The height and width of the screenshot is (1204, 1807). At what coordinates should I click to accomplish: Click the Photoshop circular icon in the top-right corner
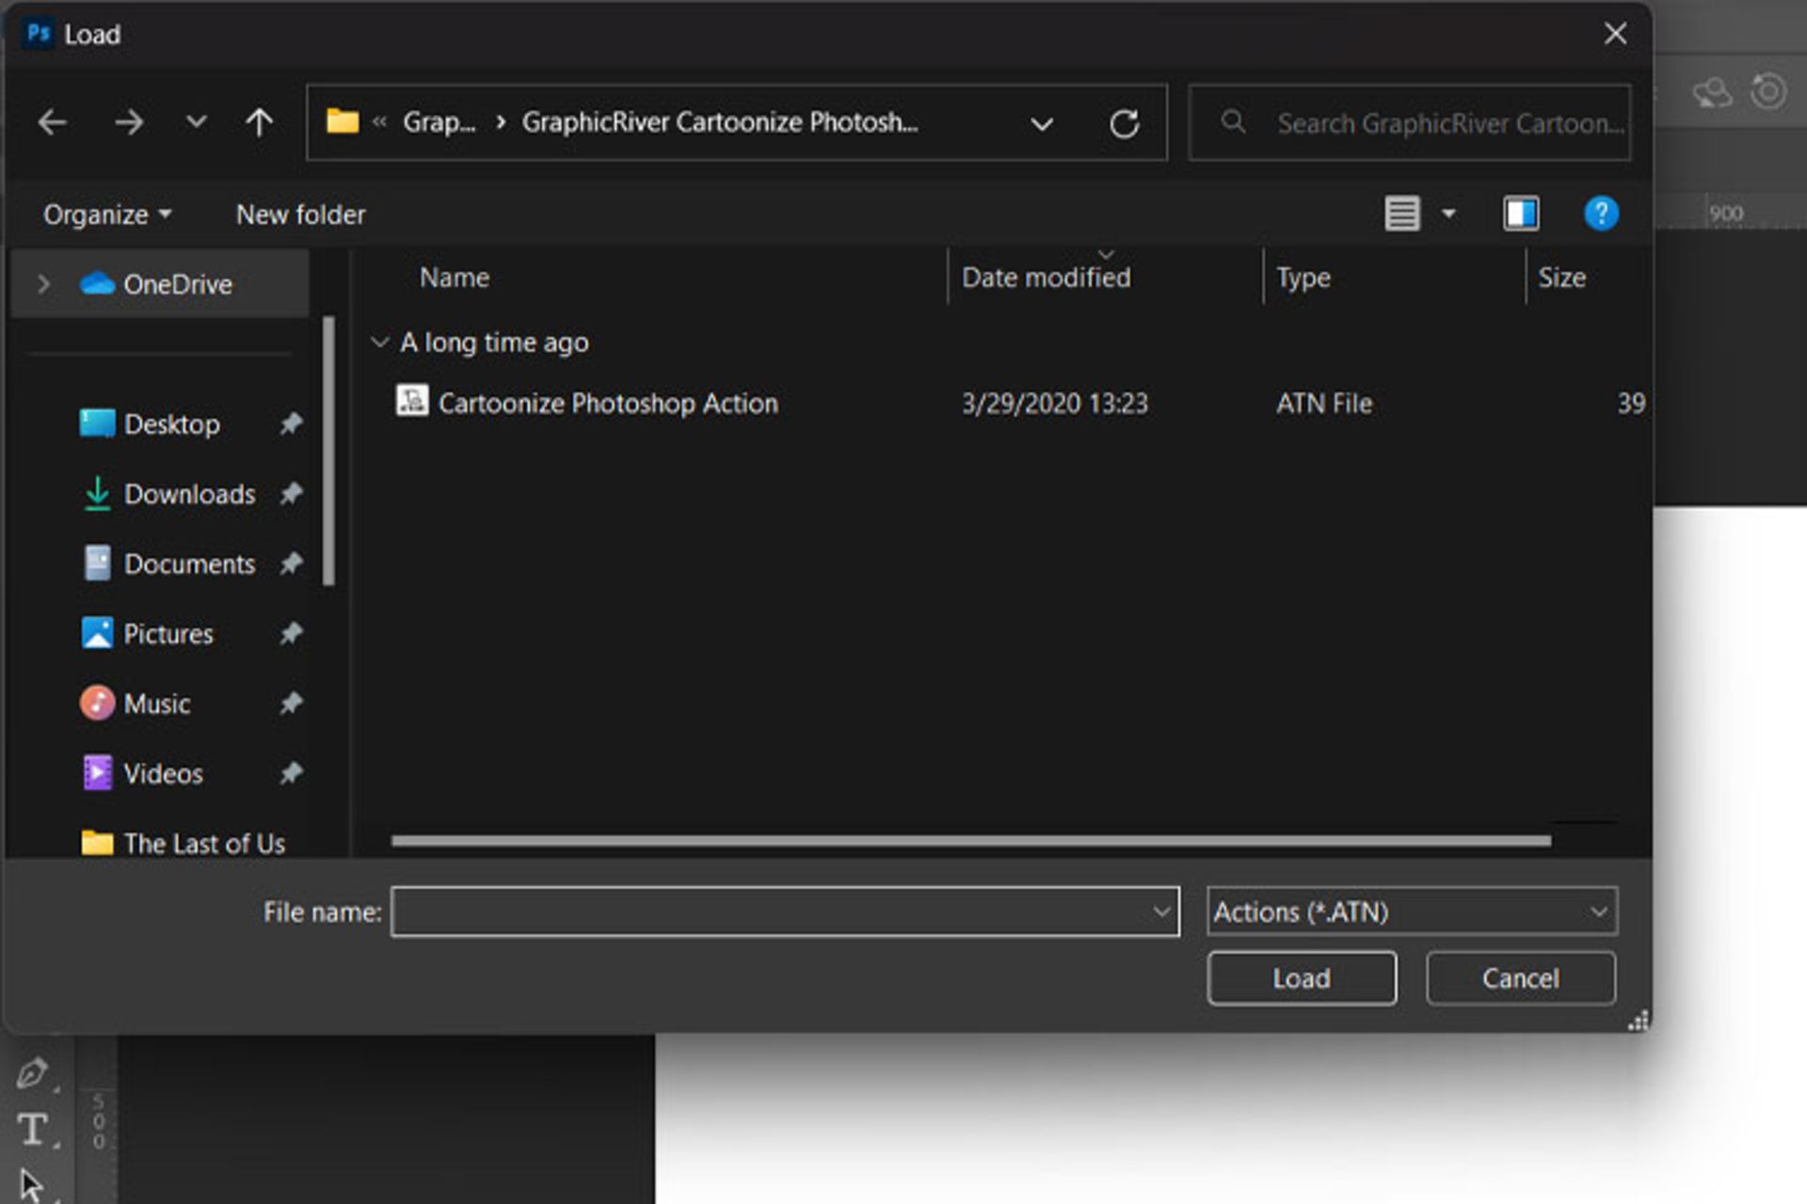click(x=1768, y=91)
